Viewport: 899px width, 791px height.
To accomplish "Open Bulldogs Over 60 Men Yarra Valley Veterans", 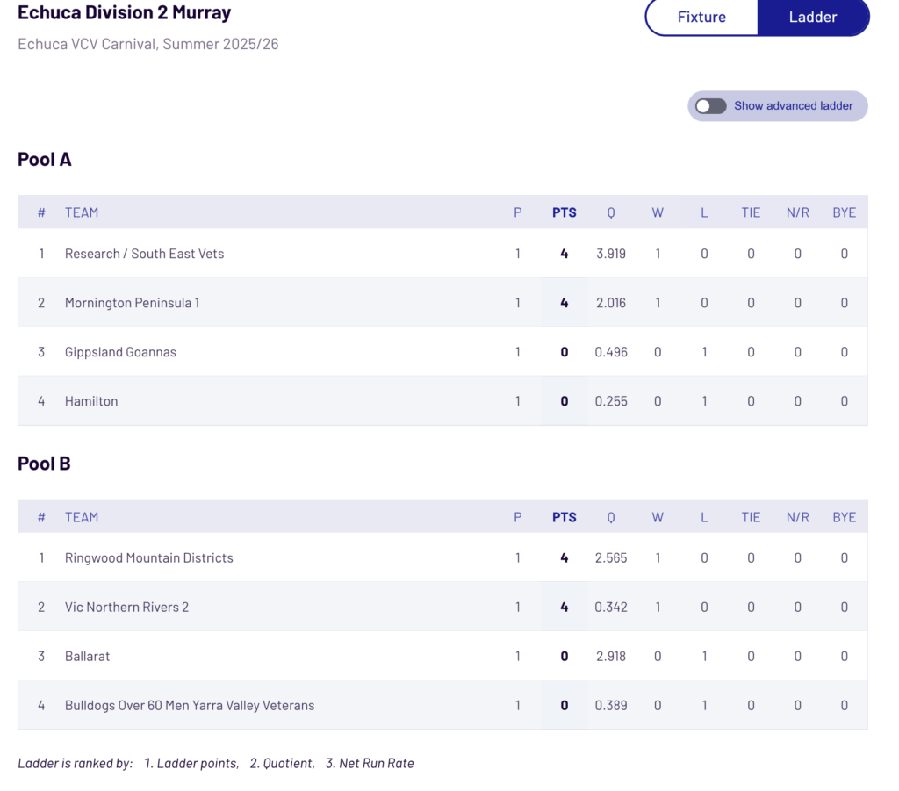I will tap(190, 705).
